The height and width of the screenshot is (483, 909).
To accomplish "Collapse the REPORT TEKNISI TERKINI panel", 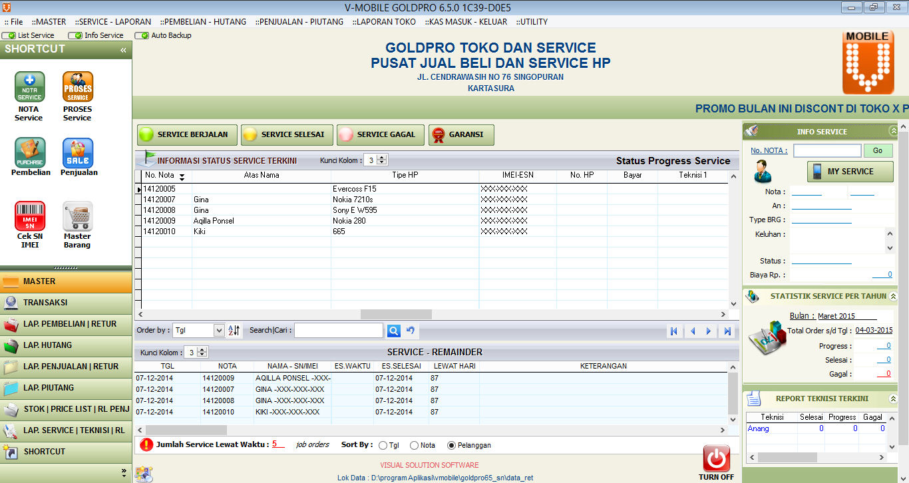I will [x=893, y=399].
